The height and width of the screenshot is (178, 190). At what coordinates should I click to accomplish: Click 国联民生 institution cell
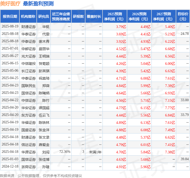click(x=29, y=85)
